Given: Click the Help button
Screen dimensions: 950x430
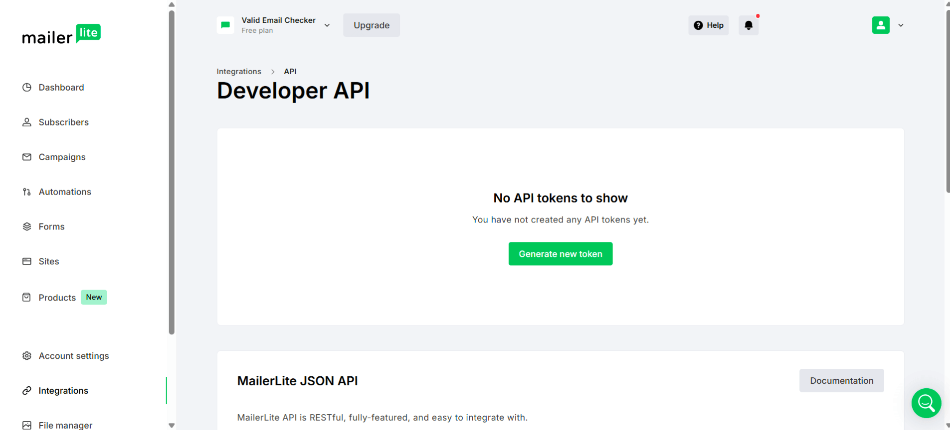Looking at the screenshot, I should (709, 25).
